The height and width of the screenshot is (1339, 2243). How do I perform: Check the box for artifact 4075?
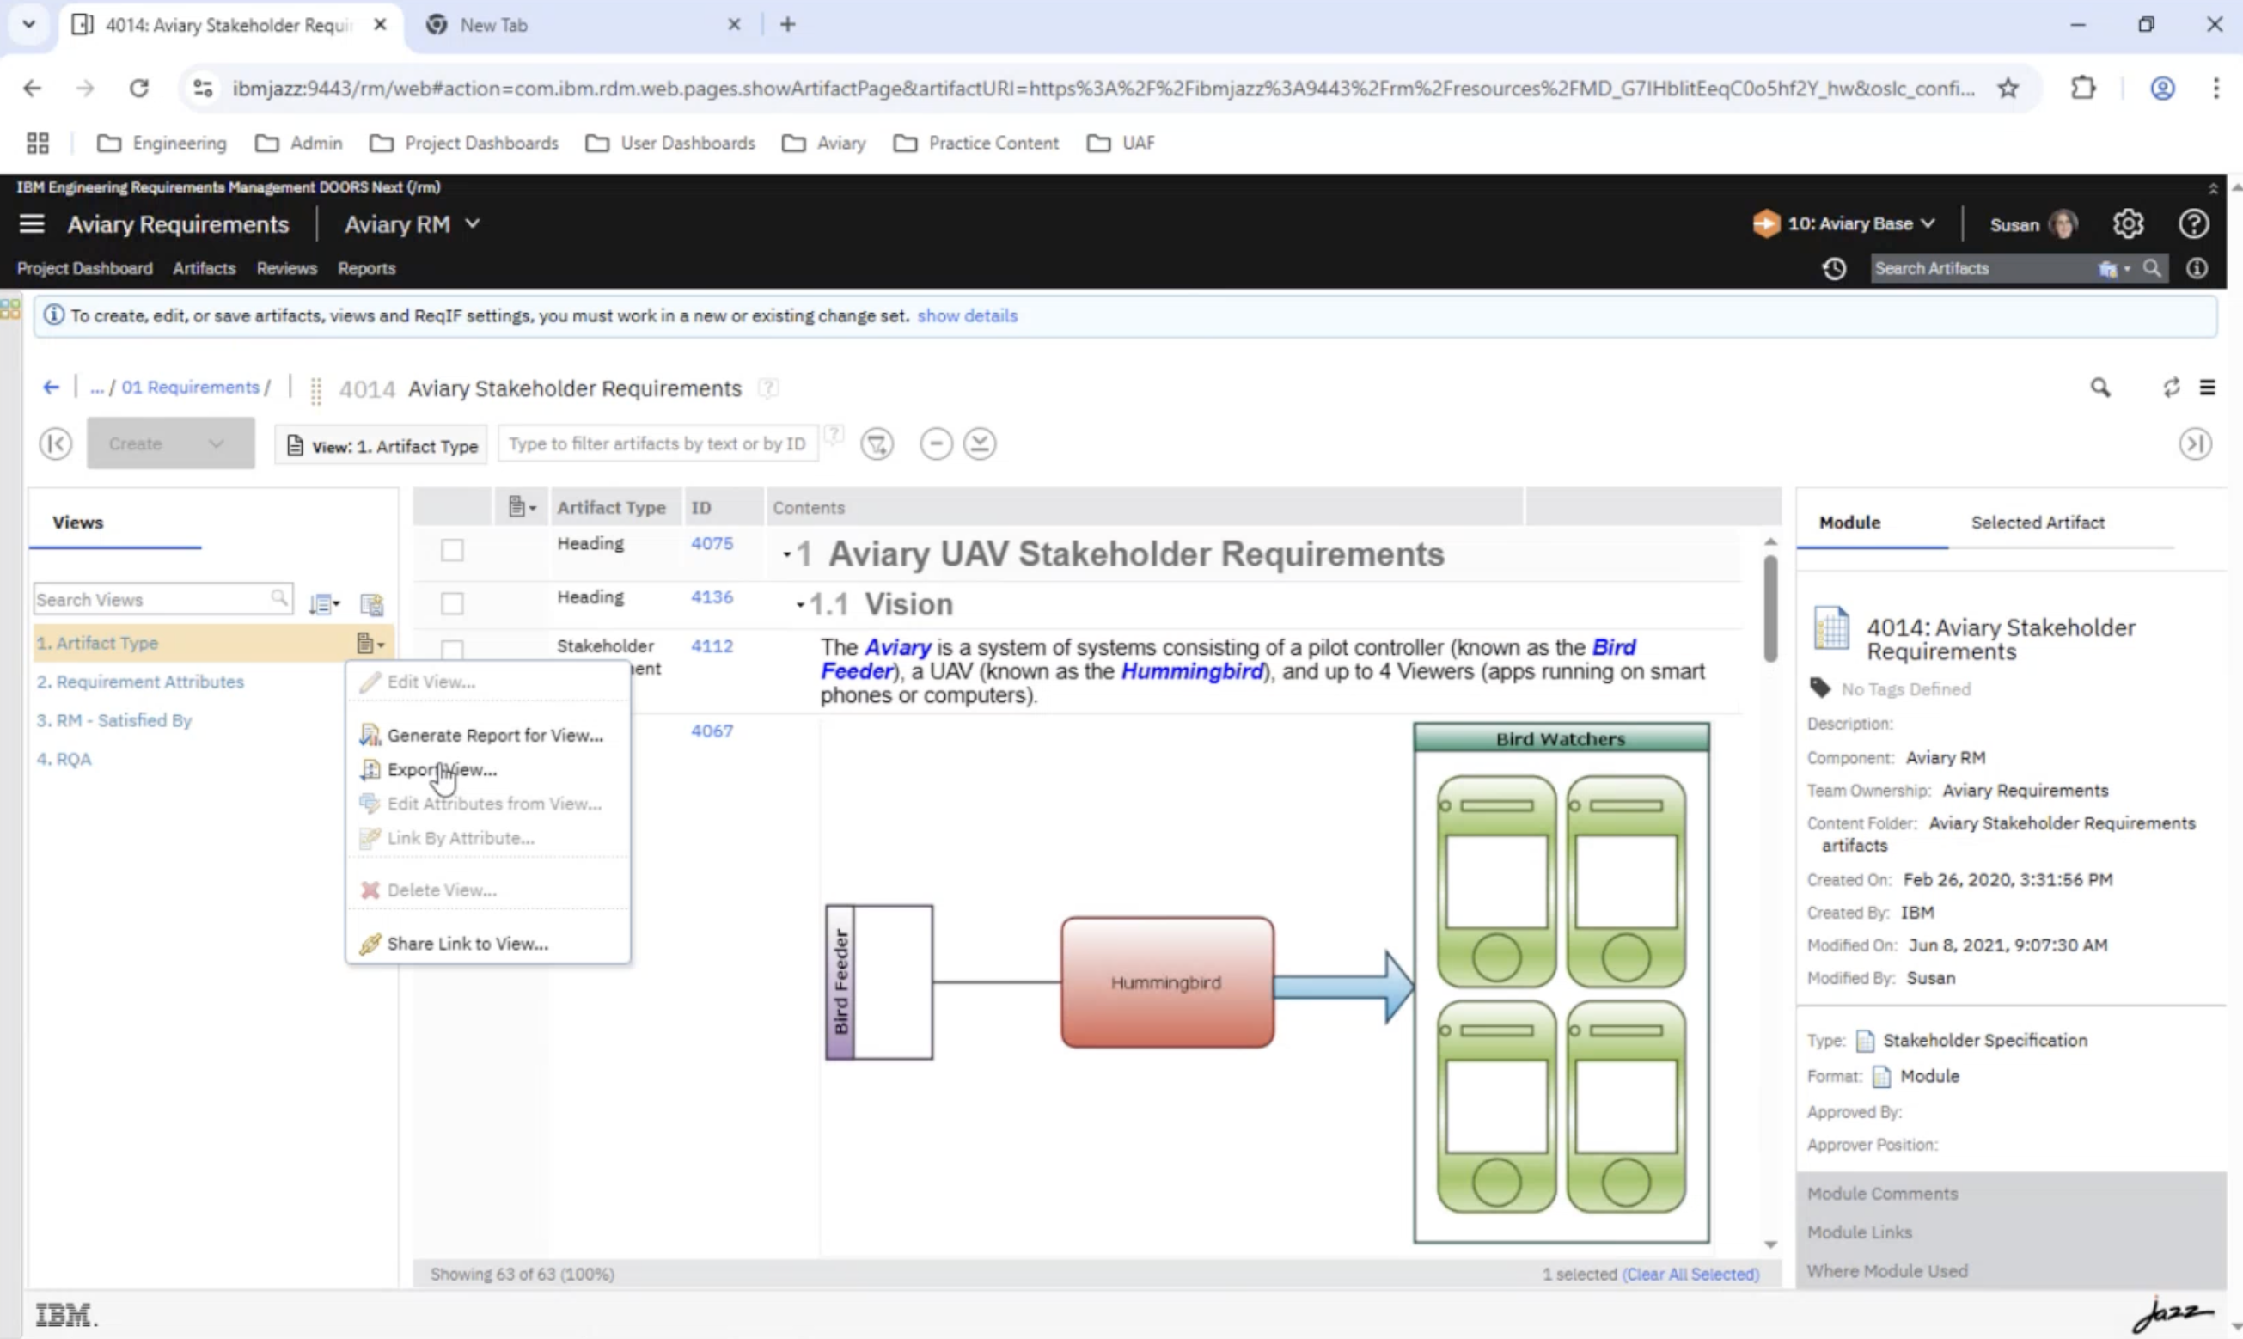[x=452, y=550]
